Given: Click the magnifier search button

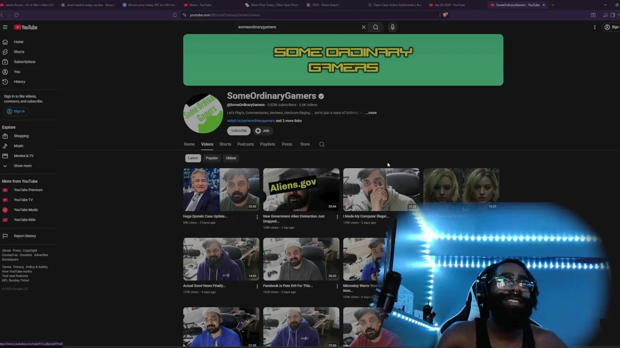Looking at the screenshot, I should (x=376, y=27).
